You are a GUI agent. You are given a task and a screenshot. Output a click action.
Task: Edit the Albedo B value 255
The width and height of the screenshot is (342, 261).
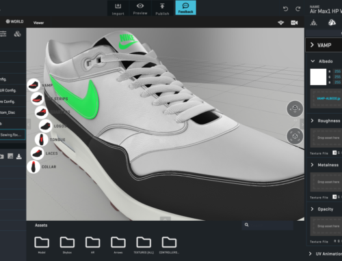click(x=337, y=82)
